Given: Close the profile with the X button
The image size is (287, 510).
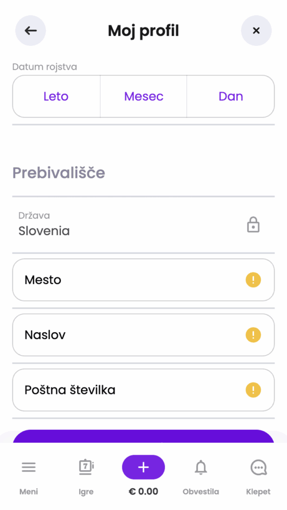Looking at the screenshot, I should [x=256, y=30].
